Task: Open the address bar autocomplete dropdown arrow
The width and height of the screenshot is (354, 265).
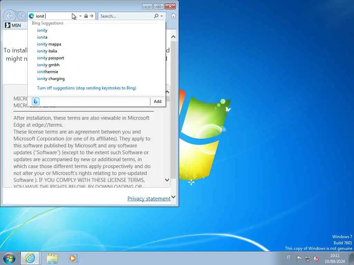Action: [80, 16]
